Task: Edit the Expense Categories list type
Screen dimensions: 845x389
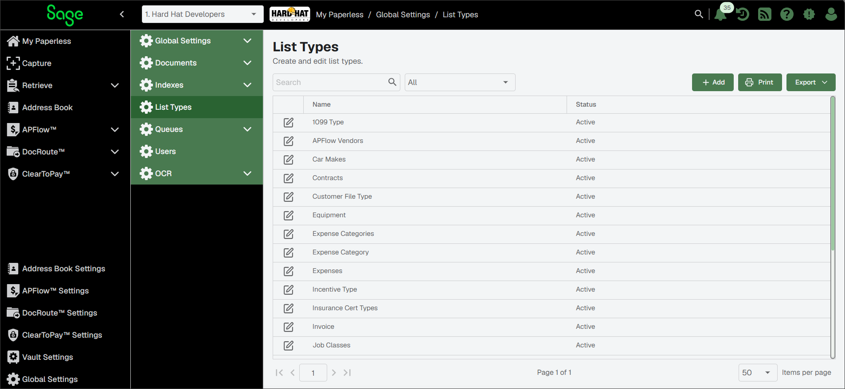Action: click(x=289, y=234)
